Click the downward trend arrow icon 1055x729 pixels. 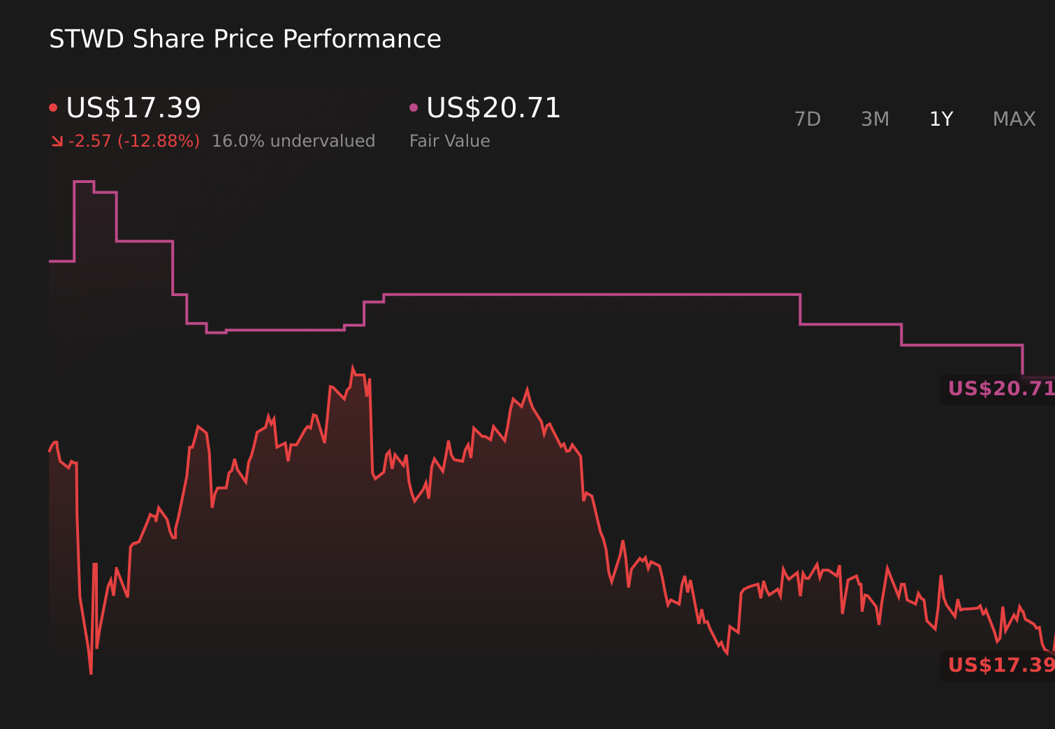coord(57,141)
